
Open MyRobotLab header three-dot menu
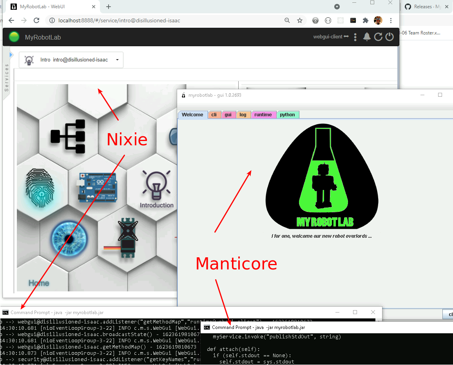point(355,37)
